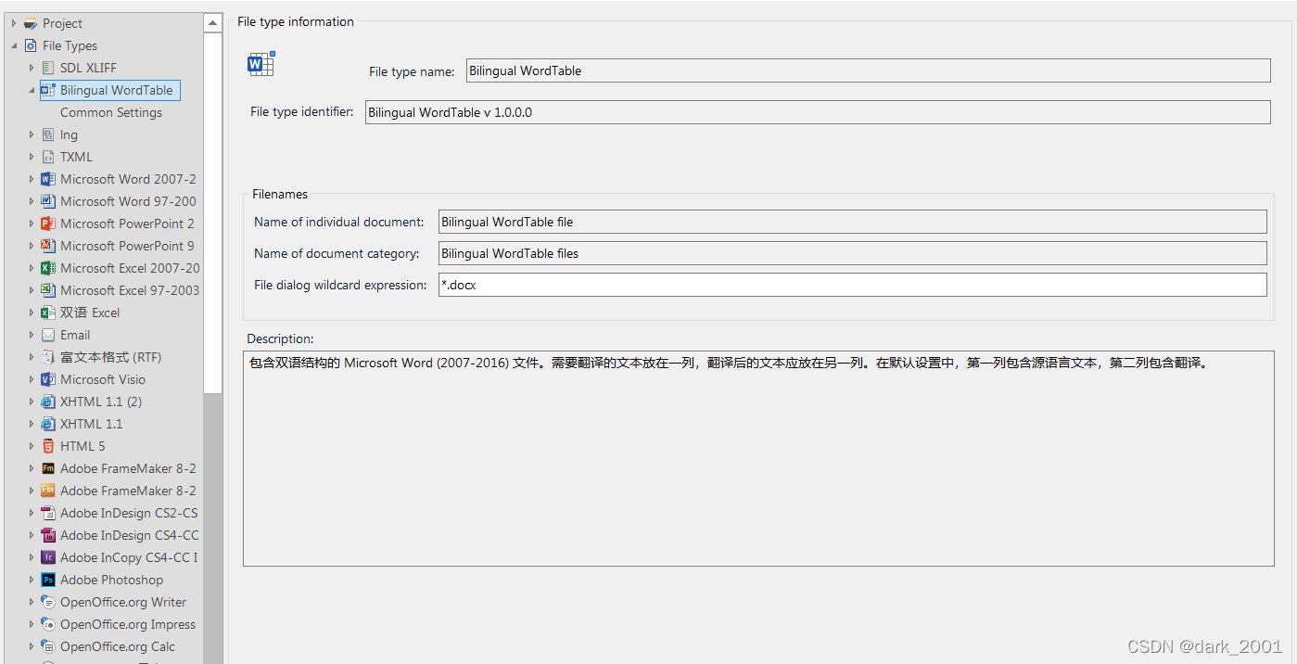Click the SDL XLIFF file type icon

48,68
